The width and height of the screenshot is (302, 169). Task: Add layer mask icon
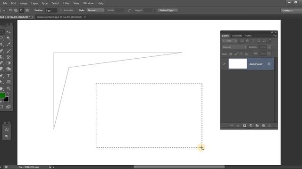click(244, 126)
